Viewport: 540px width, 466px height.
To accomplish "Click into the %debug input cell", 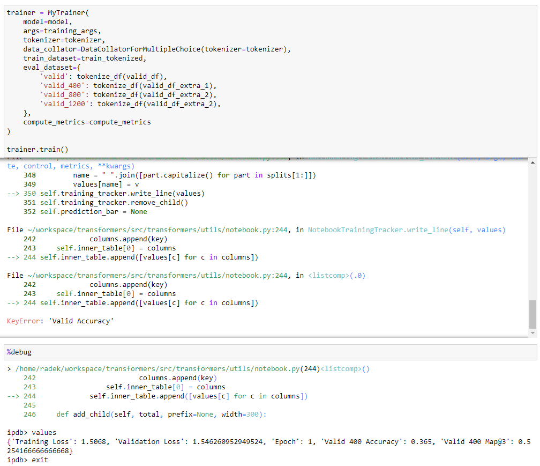I will point(271,352).
